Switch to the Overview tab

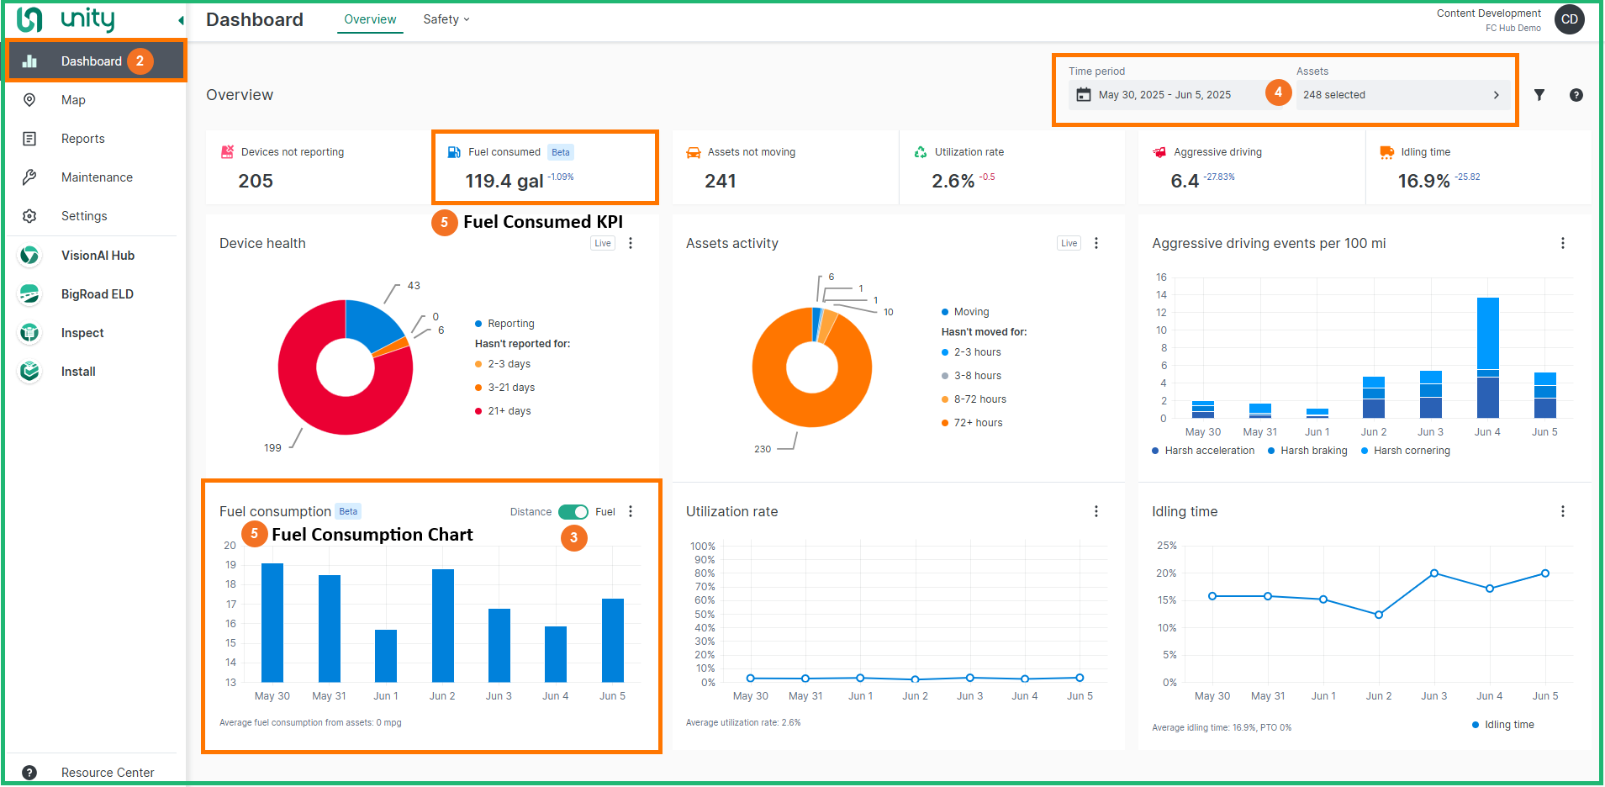[370, 19]
